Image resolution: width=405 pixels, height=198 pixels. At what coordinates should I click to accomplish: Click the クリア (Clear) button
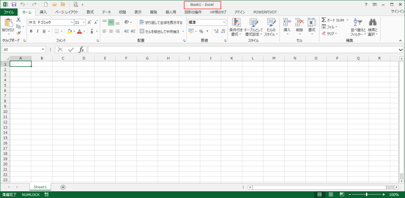coord(329,34)
